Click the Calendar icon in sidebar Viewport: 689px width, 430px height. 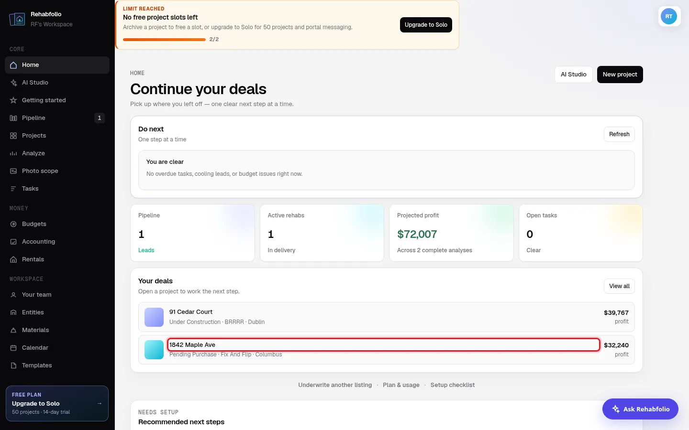[x=13, y=348]
